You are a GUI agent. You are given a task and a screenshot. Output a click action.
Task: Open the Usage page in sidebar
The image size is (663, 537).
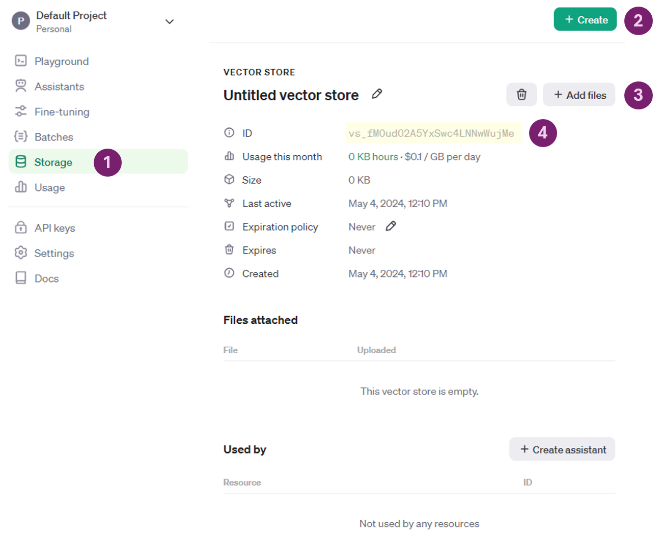coord(49,187)
